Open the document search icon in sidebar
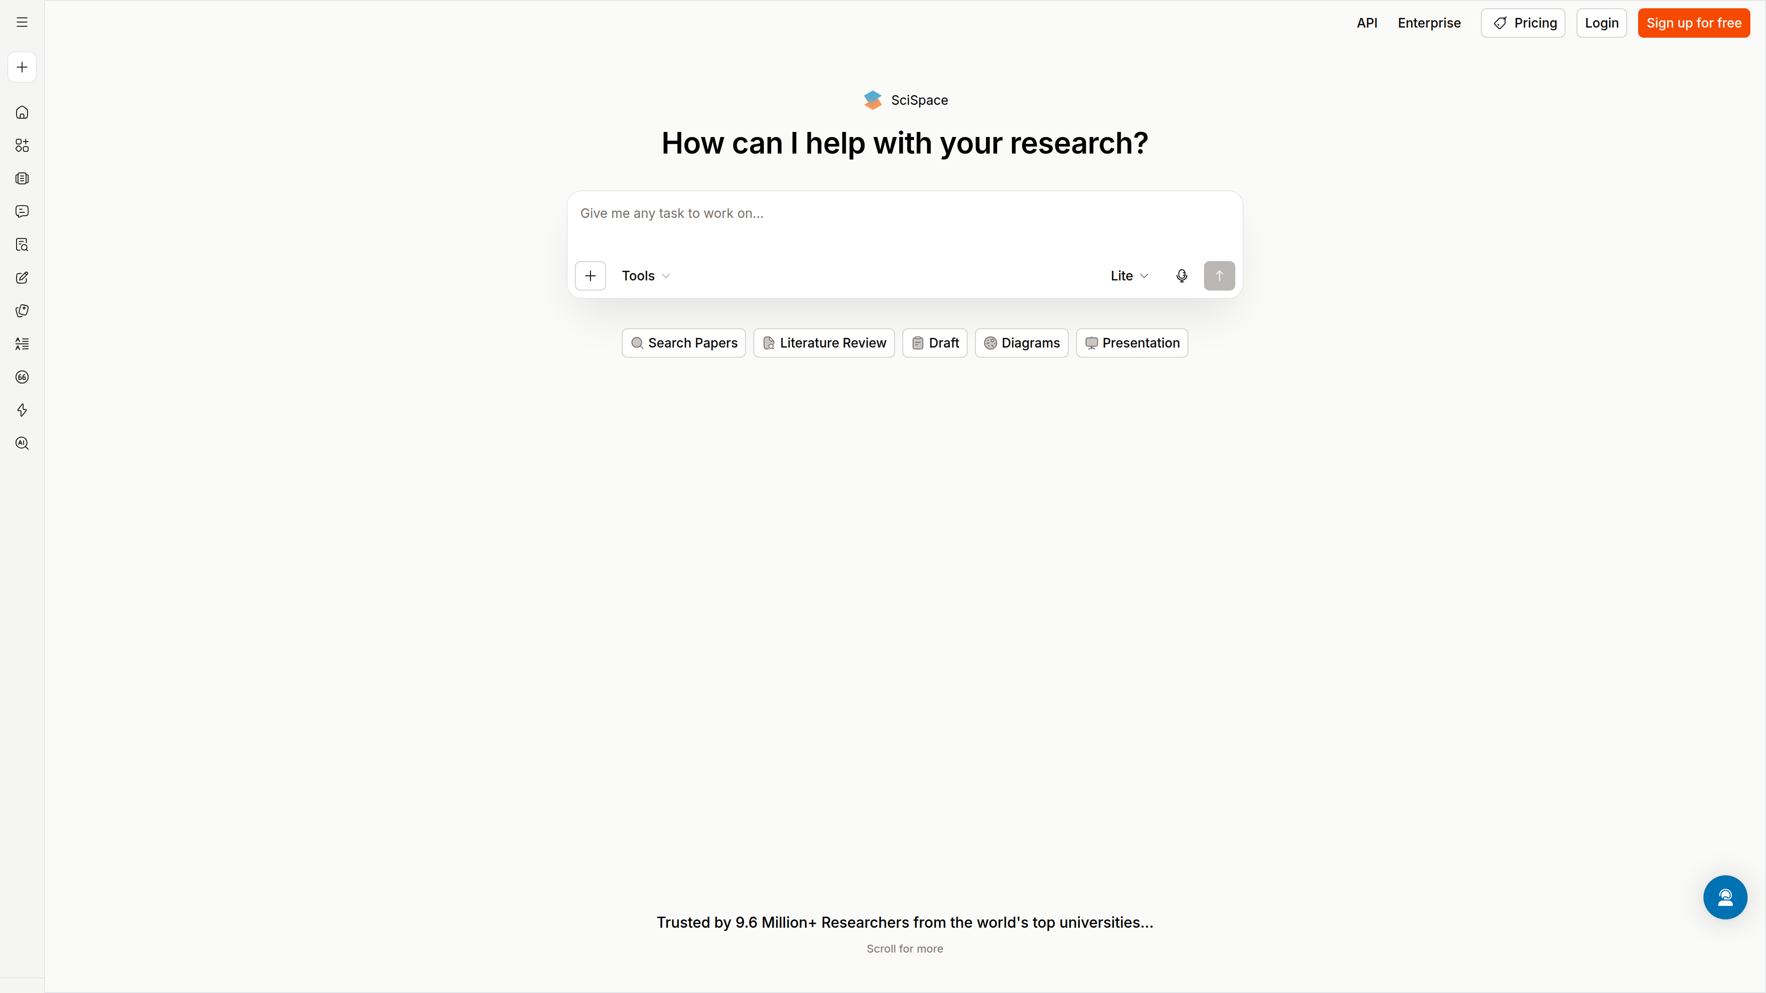The height and width of the screenshot is (993, 1766). (x=22, y=245)
